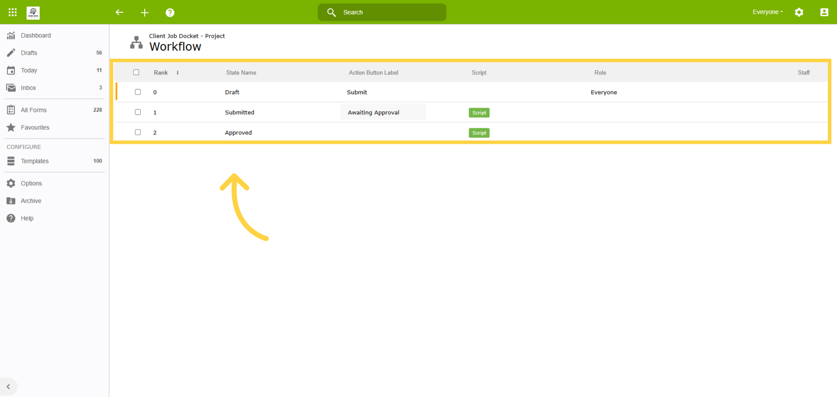Click the Role column header
Screen dimensions: 837x397
point(600,73)
